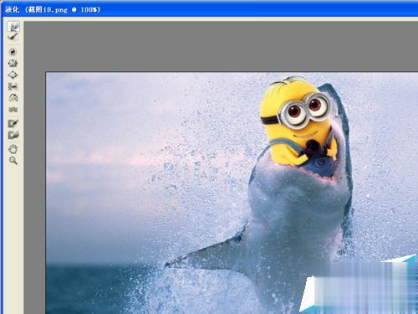Screen dimensions: 418x314
Task: Select the Reconstruct brush tool
Action: pos(13,37)
